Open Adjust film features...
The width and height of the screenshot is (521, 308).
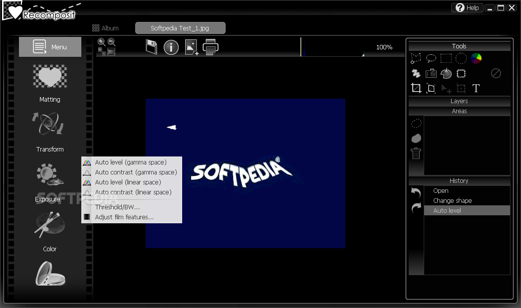[132, 217]
